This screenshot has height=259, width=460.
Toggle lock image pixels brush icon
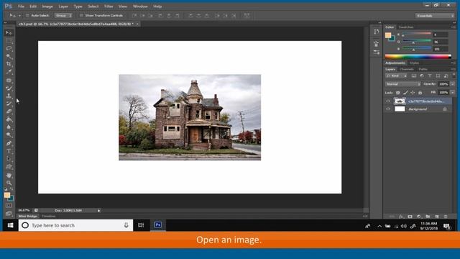click(x=405, y=93)
